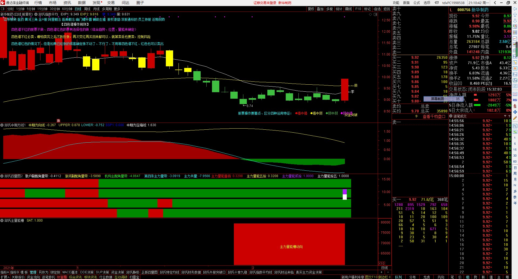Toggle 统计 statistics mode
This screenshot has height=279, width=518.
pos(339,9)
